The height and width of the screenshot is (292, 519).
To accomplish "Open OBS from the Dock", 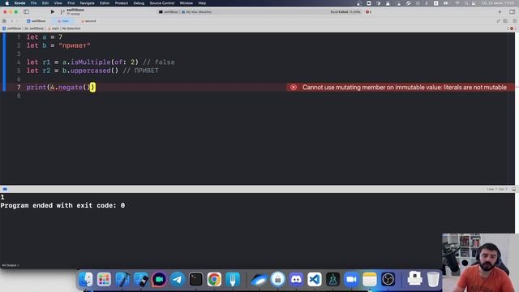I will point(388,279).
